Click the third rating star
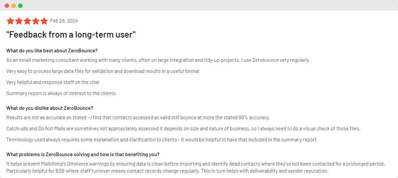Viewport: 398px width, 178px height. point(27,21)
